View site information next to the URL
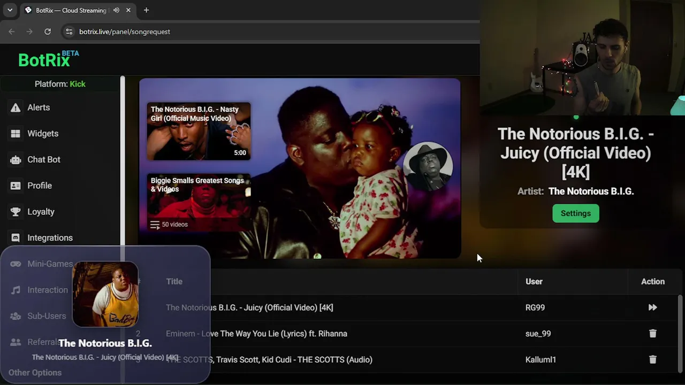 (x=68, y=32)
